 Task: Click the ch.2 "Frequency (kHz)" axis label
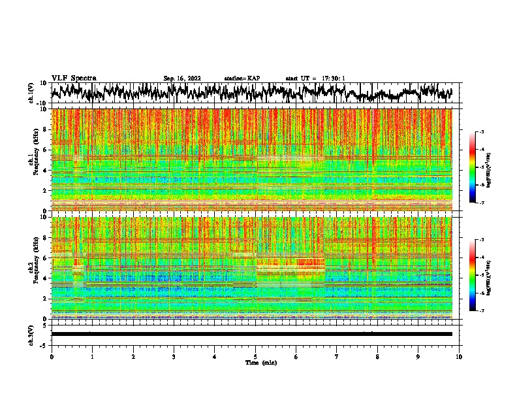36,260
